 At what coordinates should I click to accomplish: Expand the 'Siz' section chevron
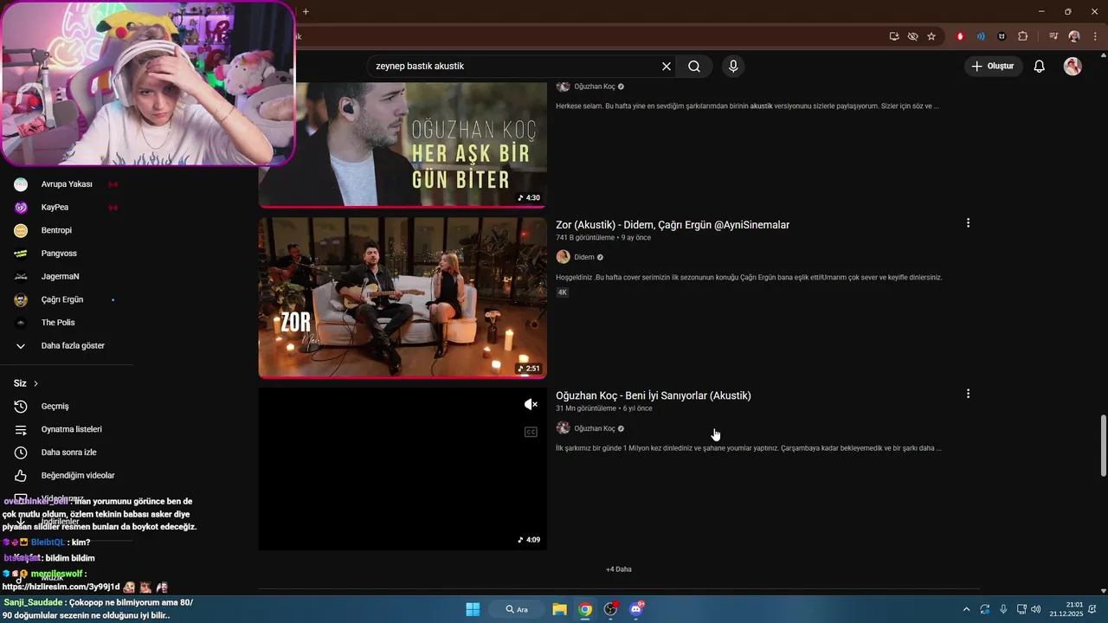pos(35,383)
